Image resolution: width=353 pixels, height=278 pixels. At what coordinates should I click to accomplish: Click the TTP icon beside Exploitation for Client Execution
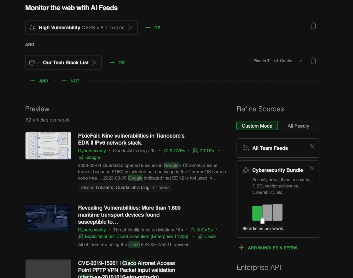[81, 236]
